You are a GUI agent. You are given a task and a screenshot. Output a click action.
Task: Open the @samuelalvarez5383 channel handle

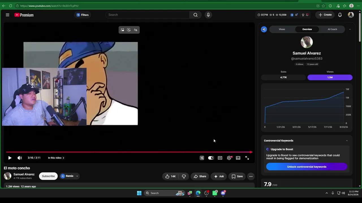coord(307,59)
